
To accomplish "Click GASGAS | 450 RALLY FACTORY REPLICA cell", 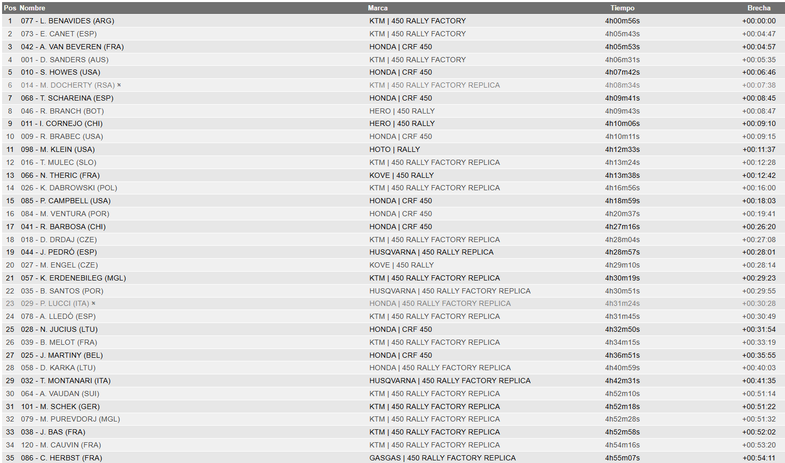I will [442, 458].
